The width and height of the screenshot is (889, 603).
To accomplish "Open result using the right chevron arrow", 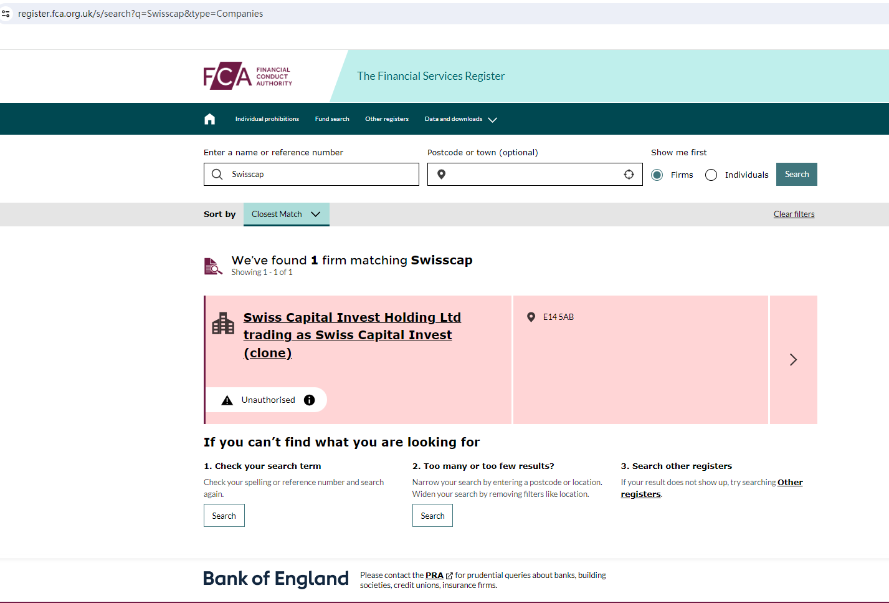I will (x=793, y=360).
